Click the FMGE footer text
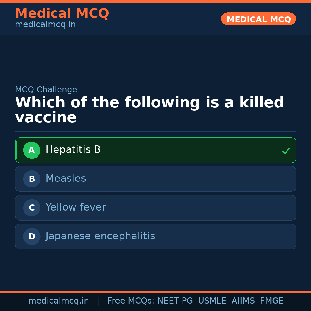This screenshot has height=311, width=311. click(x=272, y=301)
